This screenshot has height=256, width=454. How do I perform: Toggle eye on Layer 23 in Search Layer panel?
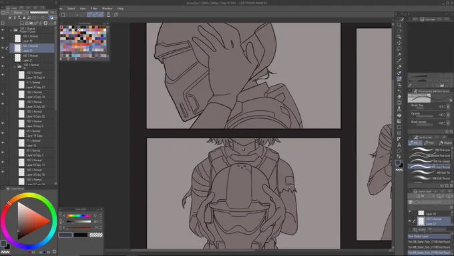pos(410,221)
